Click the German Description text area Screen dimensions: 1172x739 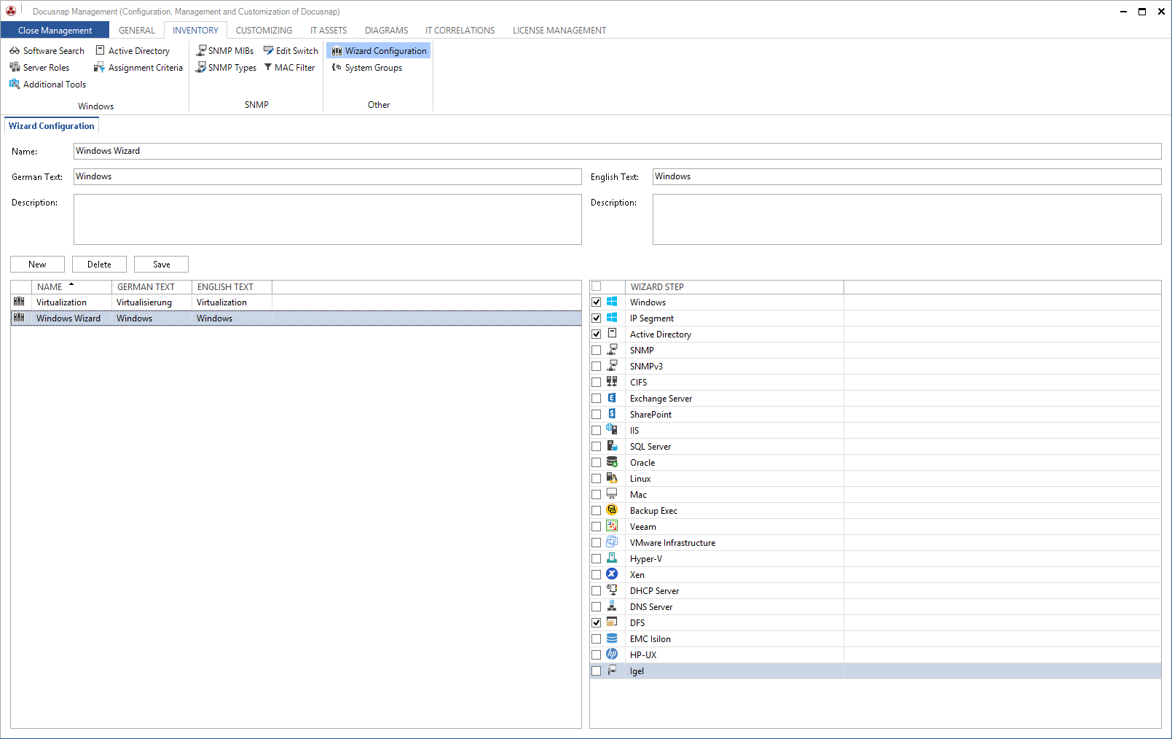click(x=327, y=219)
